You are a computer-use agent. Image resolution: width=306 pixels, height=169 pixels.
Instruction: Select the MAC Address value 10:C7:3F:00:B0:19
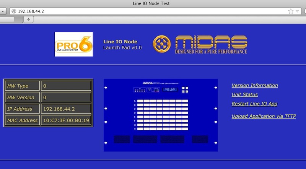click(x=66, y=120)
